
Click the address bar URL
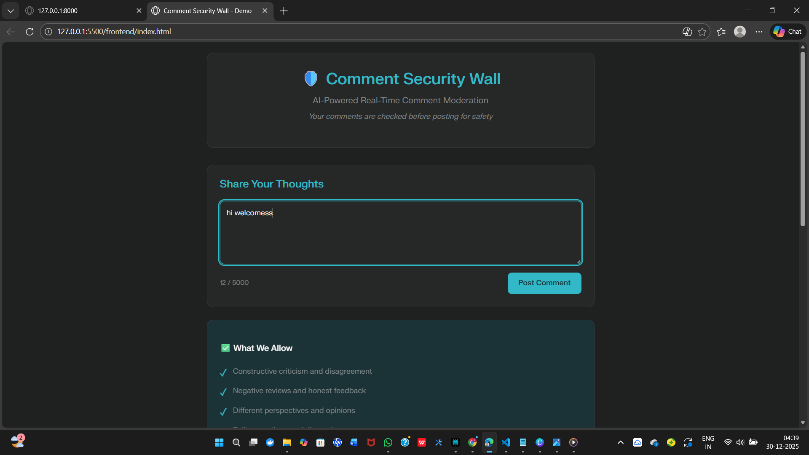[x=114, y=32]
